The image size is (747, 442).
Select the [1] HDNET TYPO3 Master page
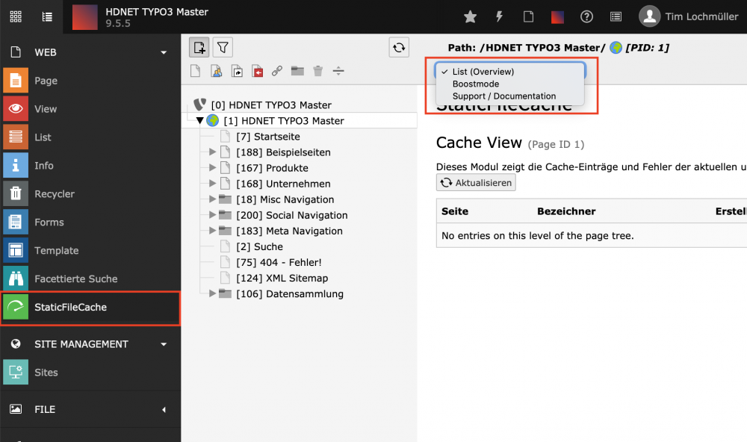point(284,120)
